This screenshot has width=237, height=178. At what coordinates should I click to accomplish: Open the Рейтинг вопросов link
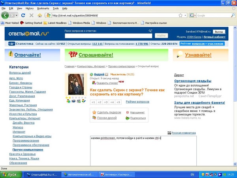[137, 102]
